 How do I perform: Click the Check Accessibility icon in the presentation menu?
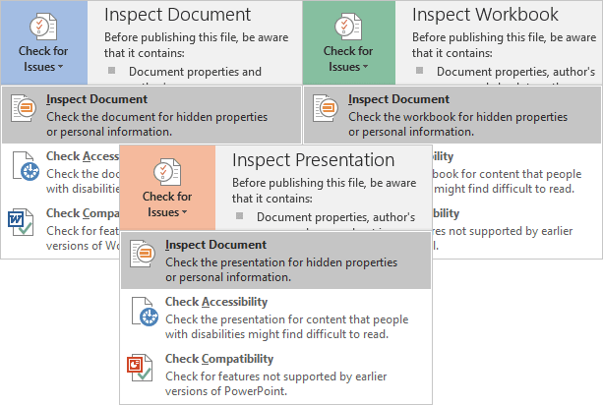coord(145,312)
